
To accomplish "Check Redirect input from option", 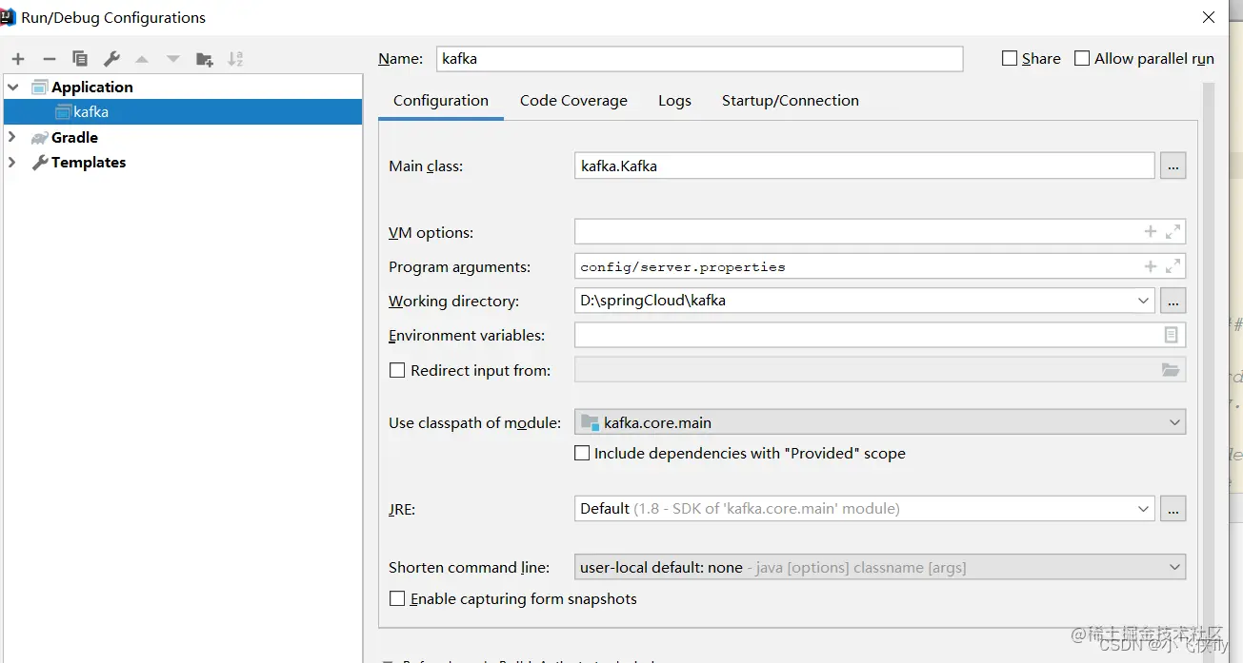I will pyautogui.click(x=397, y=371).
